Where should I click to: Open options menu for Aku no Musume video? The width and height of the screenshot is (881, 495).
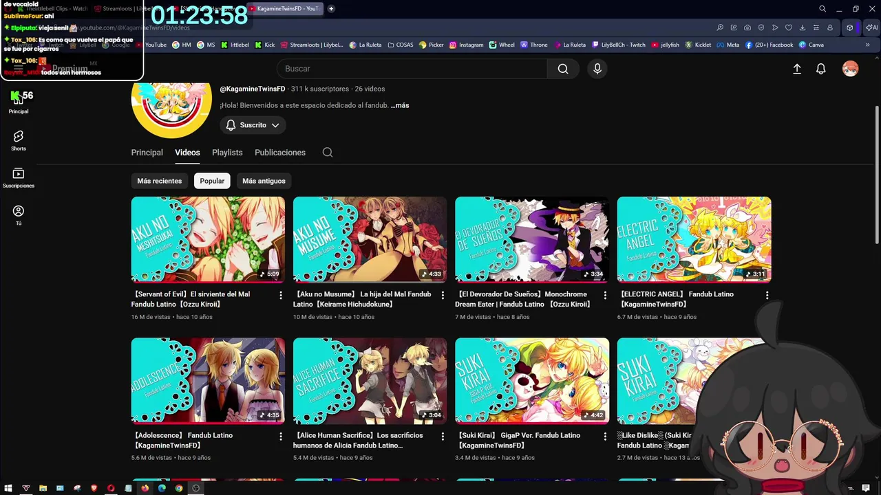point(443,295)
